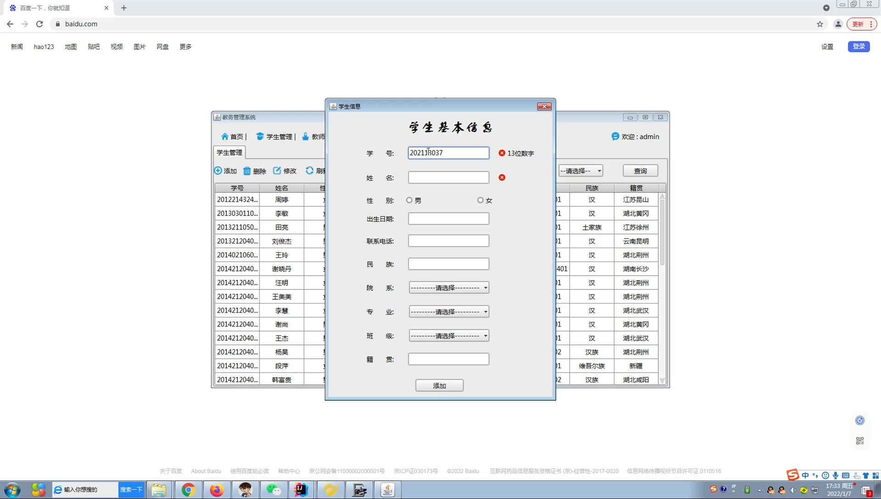
Task: Toggle Sogou punctuation mode
Action: pyautogui.click(x=815, y=476)
